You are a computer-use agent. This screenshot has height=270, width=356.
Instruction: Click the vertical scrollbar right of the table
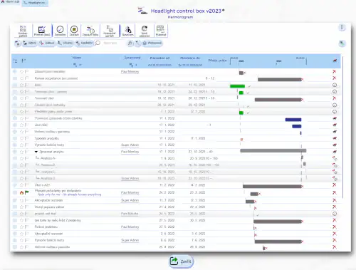(x=343, y=127)
